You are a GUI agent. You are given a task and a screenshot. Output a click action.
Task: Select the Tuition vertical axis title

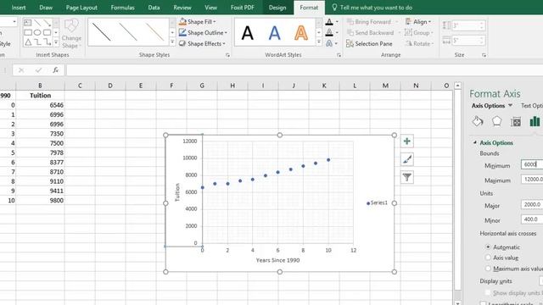[x=177, y=192]
